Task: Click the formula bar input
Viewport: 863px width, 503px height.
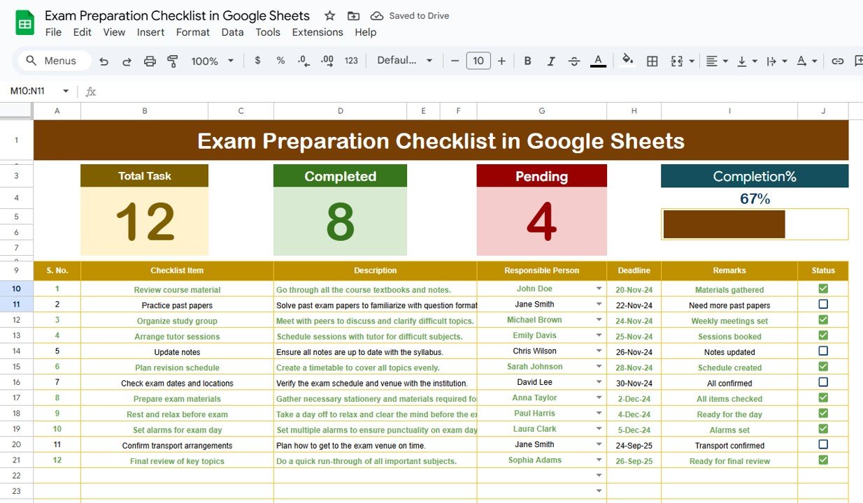Action: 483,91
